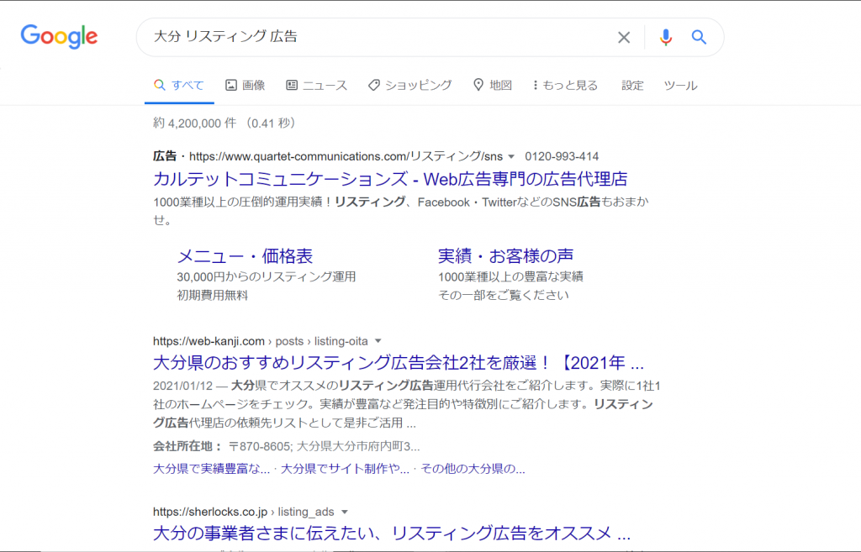Start voice search with microphone icon
This screenshot has width=861, height=552.
tap(666, 37)
